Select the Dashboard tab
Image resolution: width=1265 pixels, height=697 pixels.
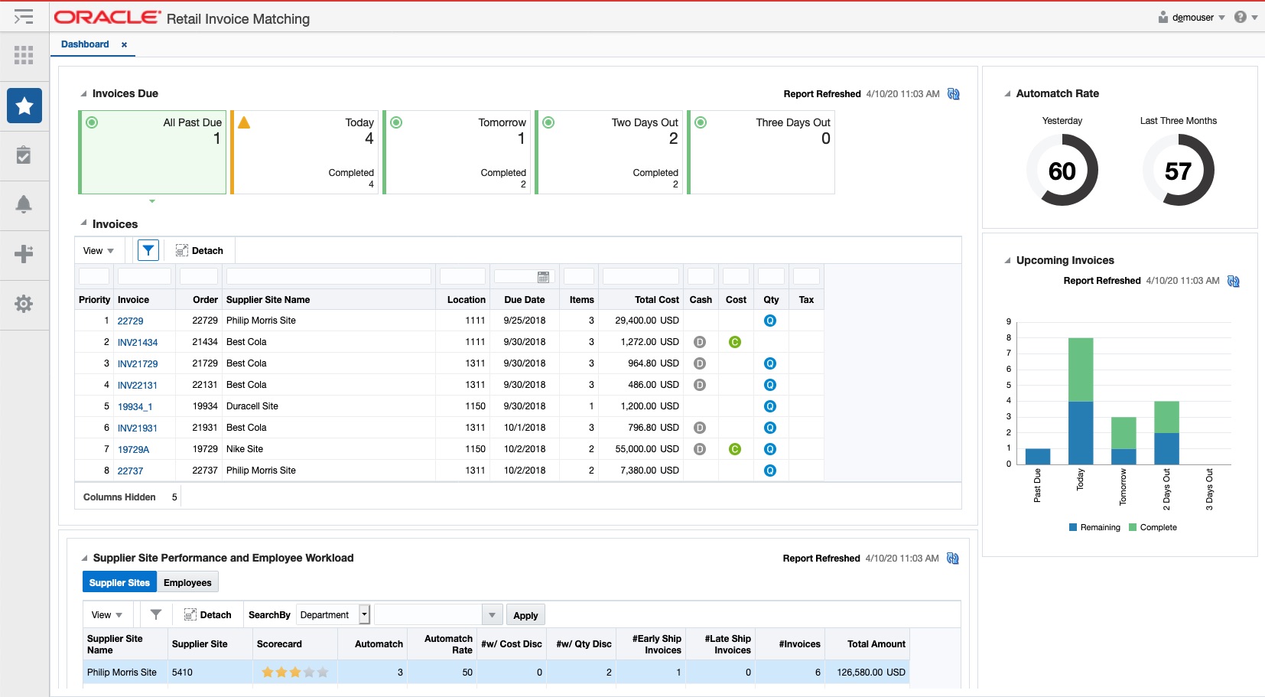(85, 44)
